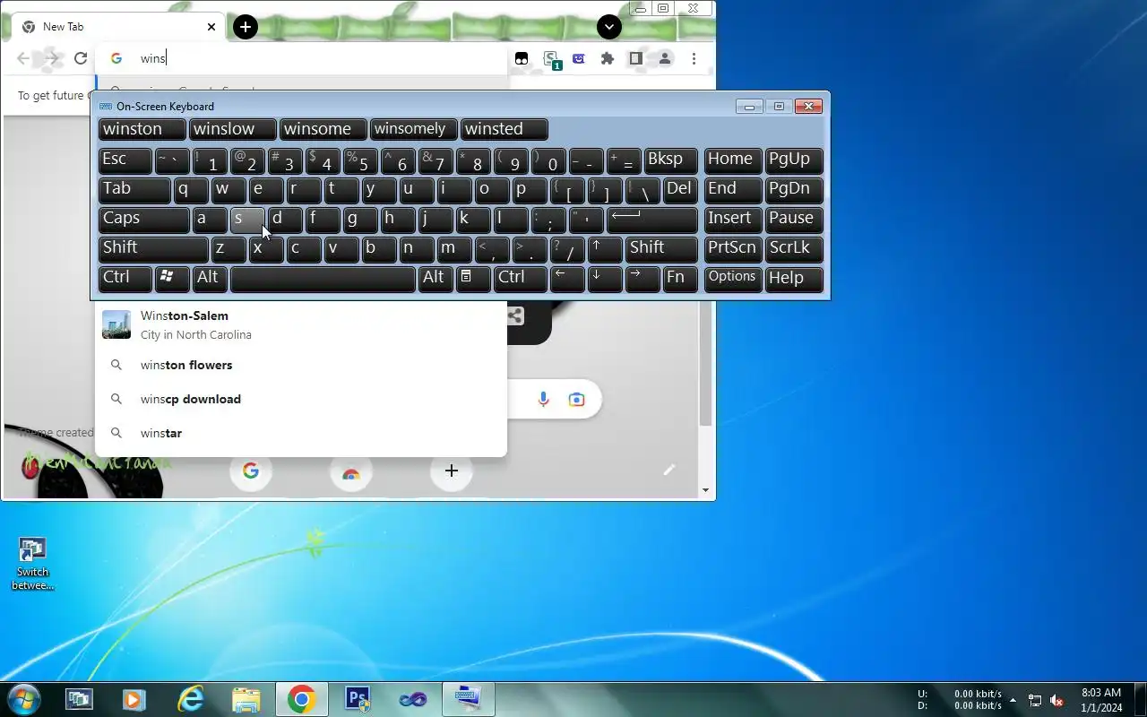Viewport: 1147px width, 717px height.
Task: Open new tab with plus button
Action: coord(246,27)
